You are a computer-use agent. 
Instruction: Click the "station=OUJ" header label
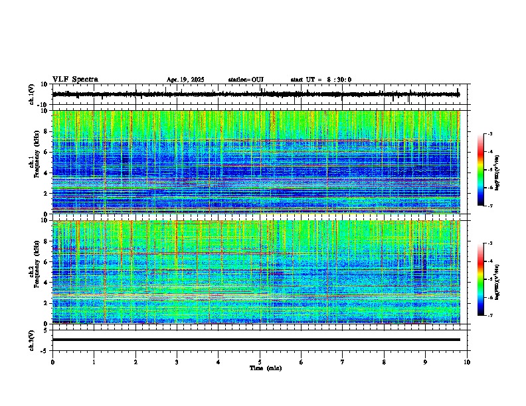pos(246,80)
